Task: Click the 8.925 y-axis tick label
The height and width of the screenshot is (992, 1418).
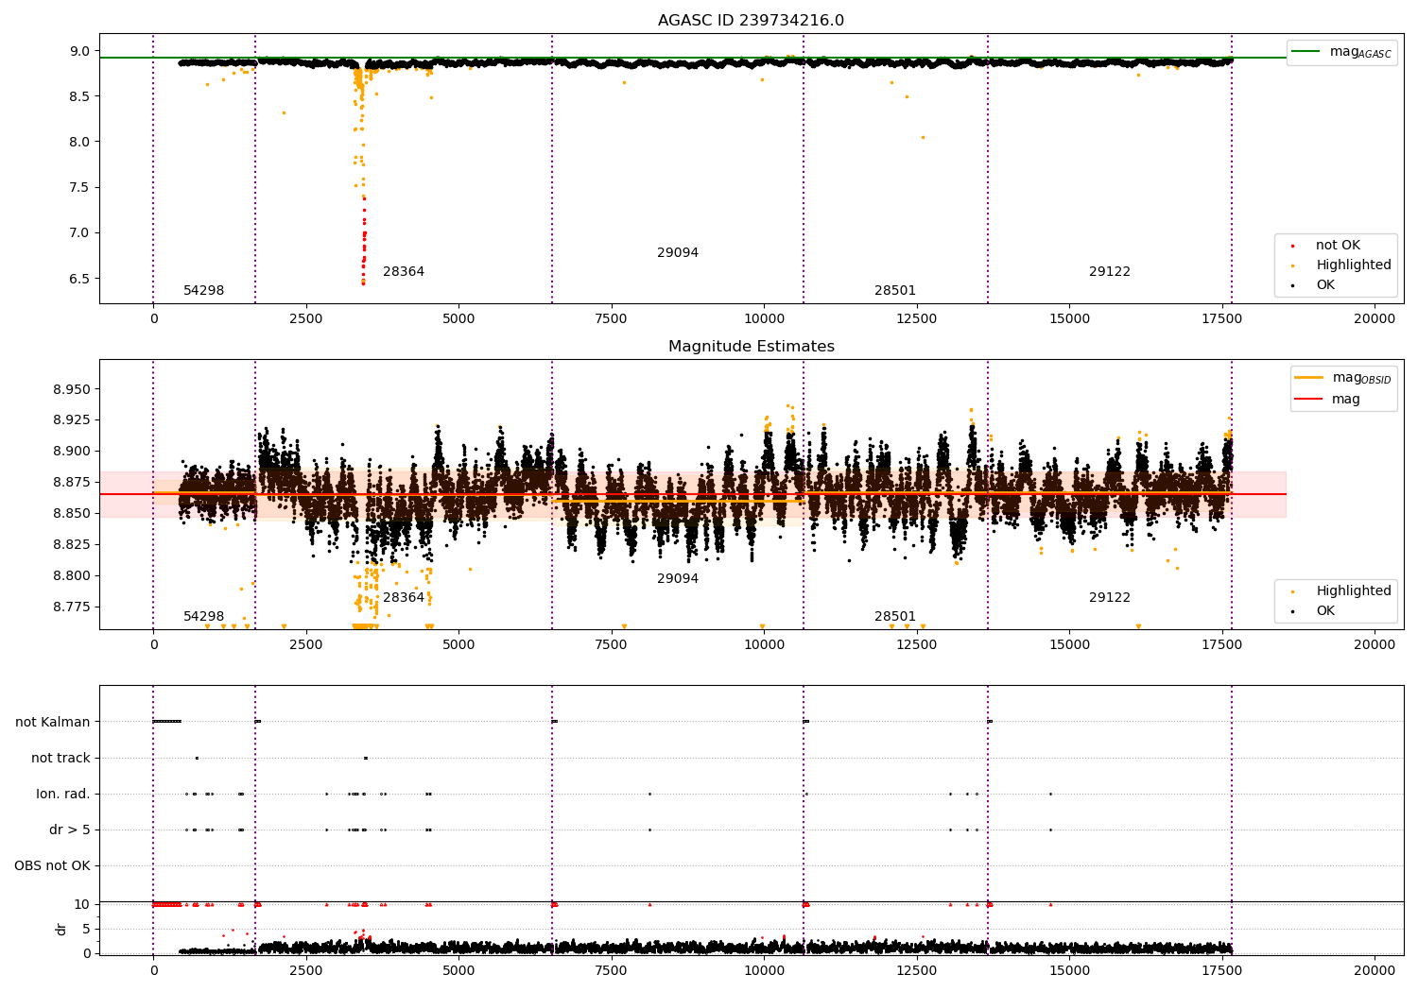Action: click(74, 420)
